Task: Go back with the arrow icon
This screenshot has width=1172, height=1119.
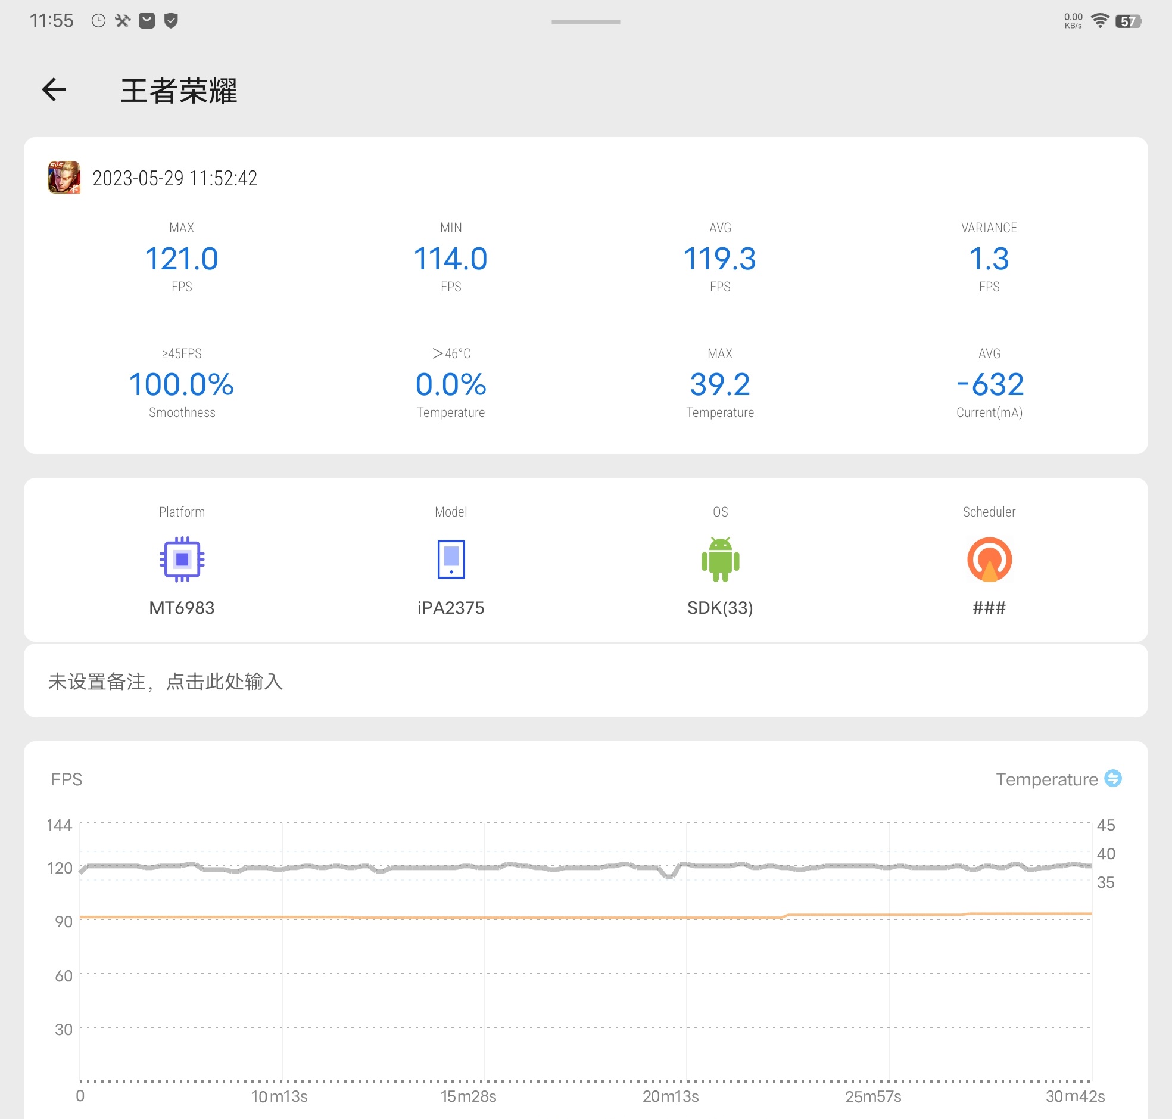Action: 54,89
